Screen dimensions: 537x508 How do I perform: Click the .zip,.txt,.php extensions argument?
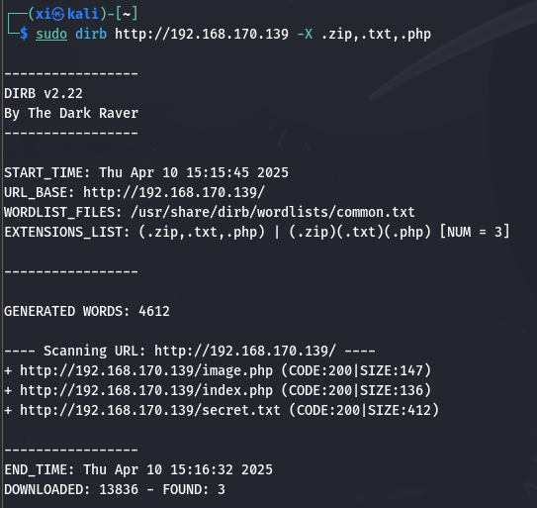click(376, 34)
